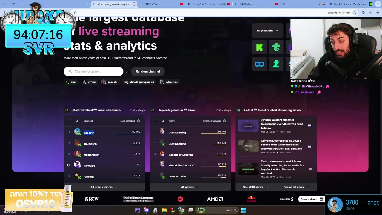Open site settings icon beside streamscharts.com
The width and height of the screenshot is (382, 215).
click(x=355, y=13)
